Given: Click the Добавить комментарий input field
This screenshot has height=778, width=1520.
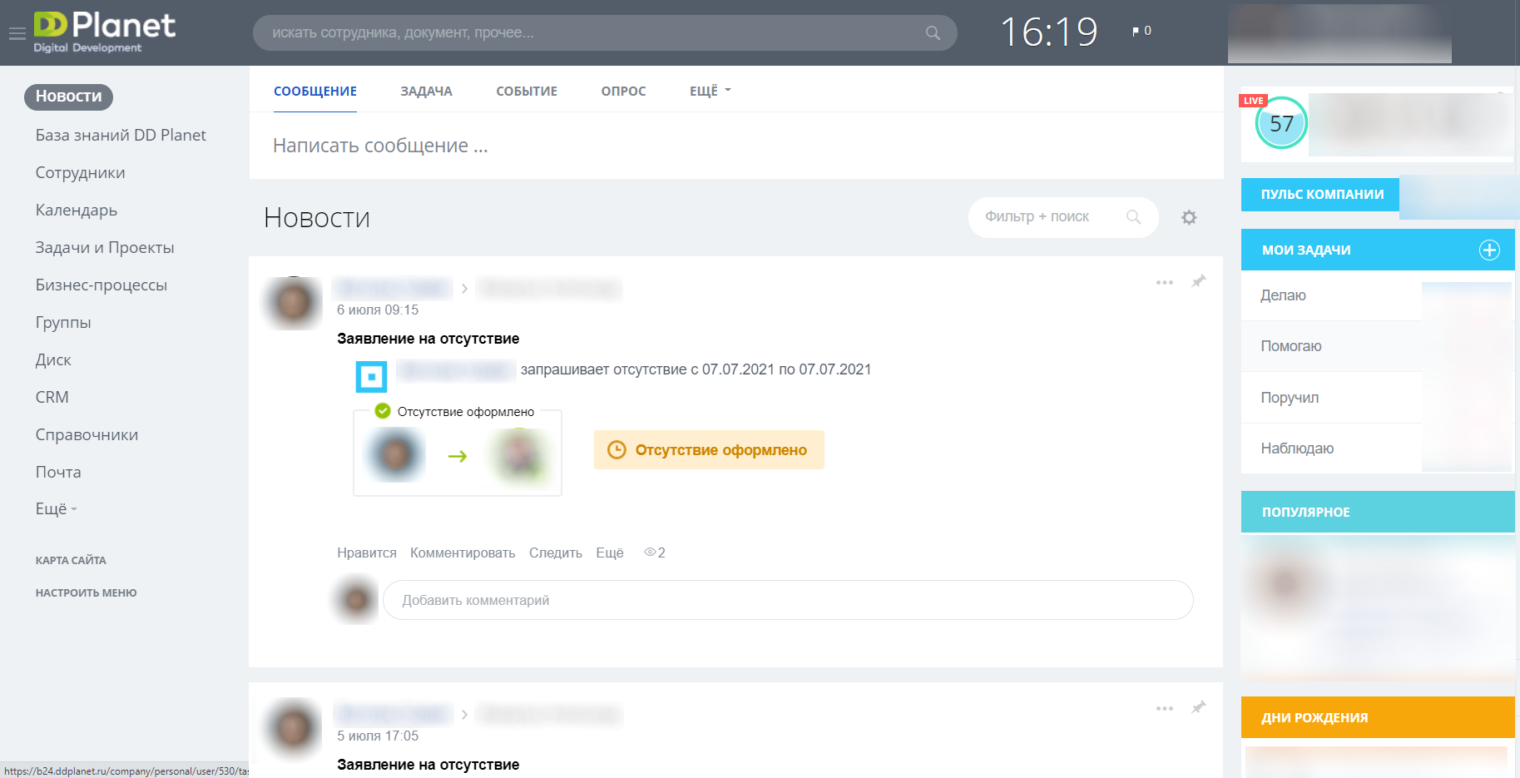Looking at the screenshot, I should click(x=788, y=600).
